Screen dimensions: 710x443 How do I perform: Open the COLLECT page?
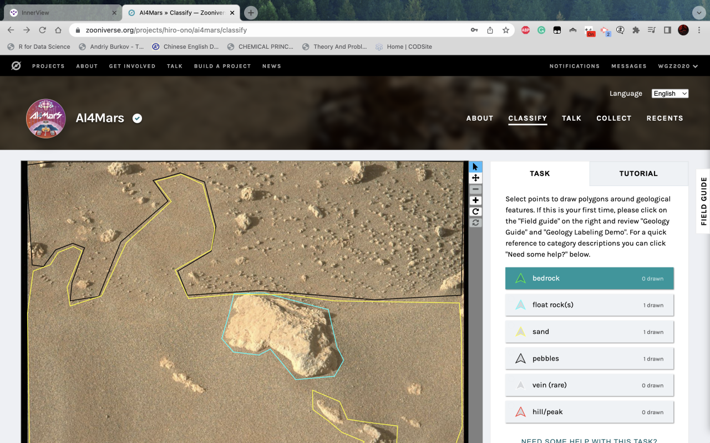tap(614, 118)
